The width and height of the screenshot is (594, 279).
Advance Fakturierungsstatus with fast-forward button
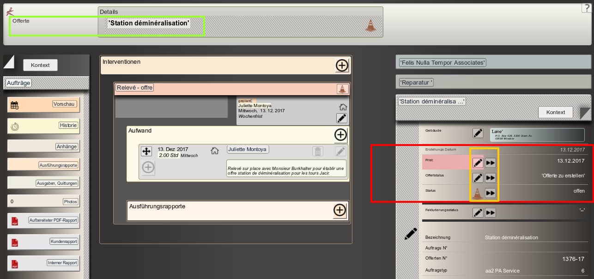coord(491,212)
